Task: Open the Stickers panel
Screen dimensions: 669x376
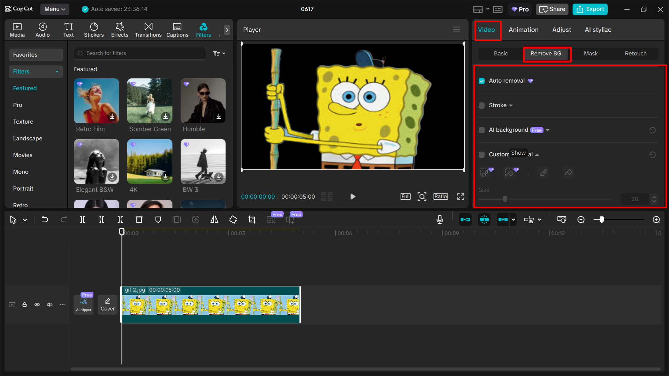Action: (94, 30)
